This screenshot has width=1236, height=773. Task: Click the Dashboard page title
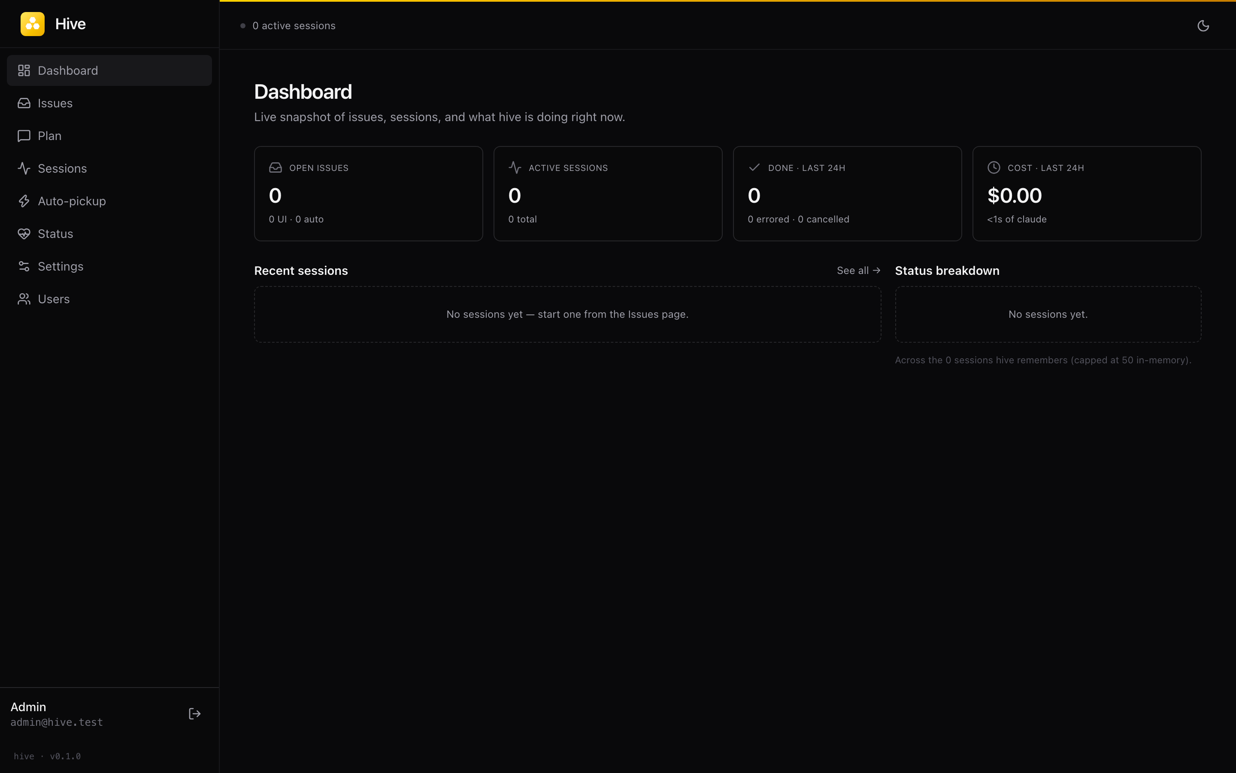tap(303, 92)
